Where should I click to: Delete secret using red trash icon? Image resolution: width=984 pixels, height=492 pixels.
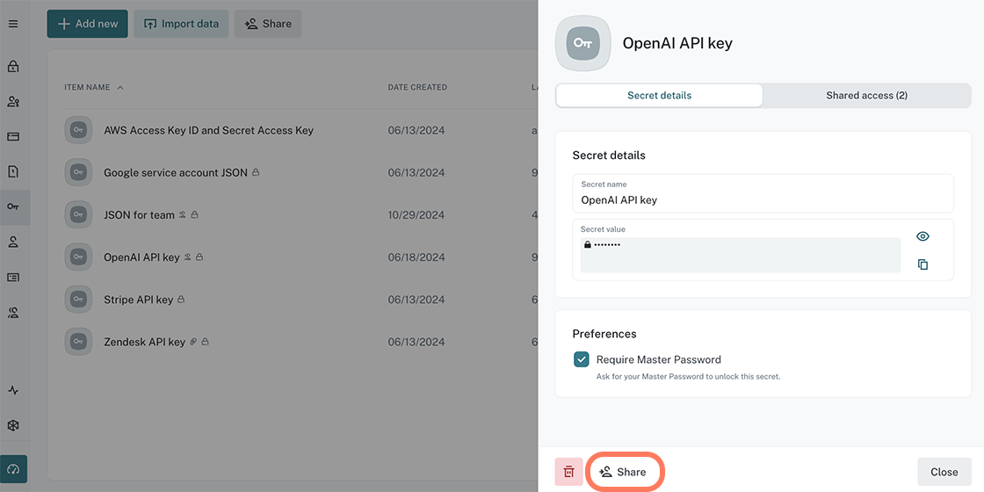568,472
